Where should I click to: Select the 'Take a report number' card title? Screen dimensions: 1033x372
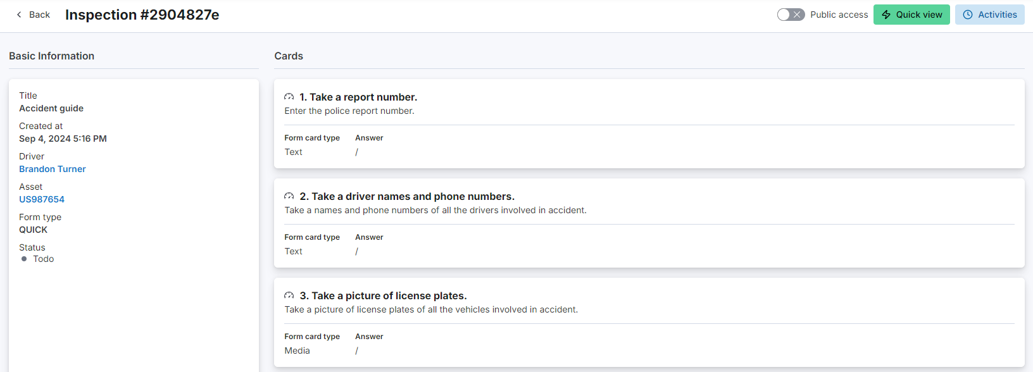358,97
